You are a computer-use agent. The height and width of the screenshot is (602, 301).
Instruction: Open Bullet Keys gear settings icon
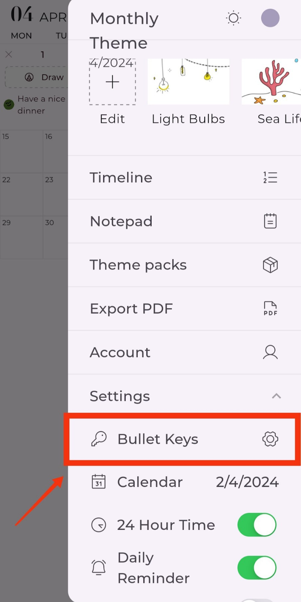click(270, 439)
